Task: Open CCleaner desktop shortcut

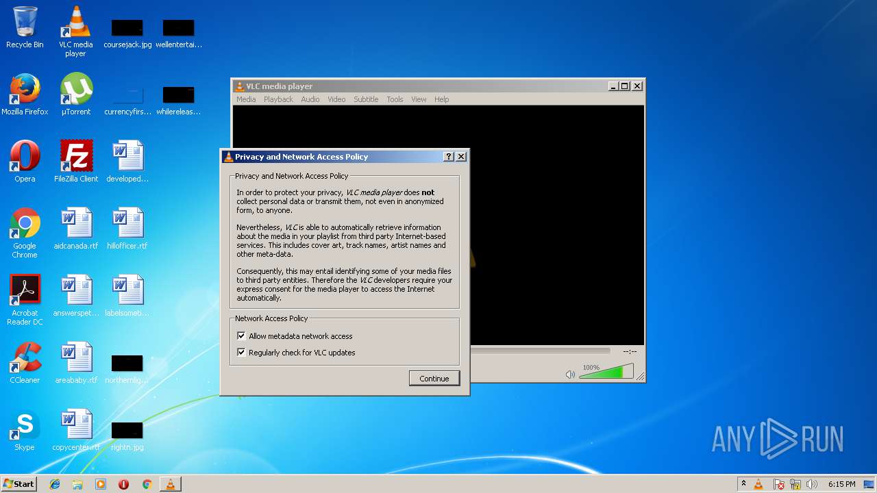Action: pyautogui.click(x=25, y=363)
